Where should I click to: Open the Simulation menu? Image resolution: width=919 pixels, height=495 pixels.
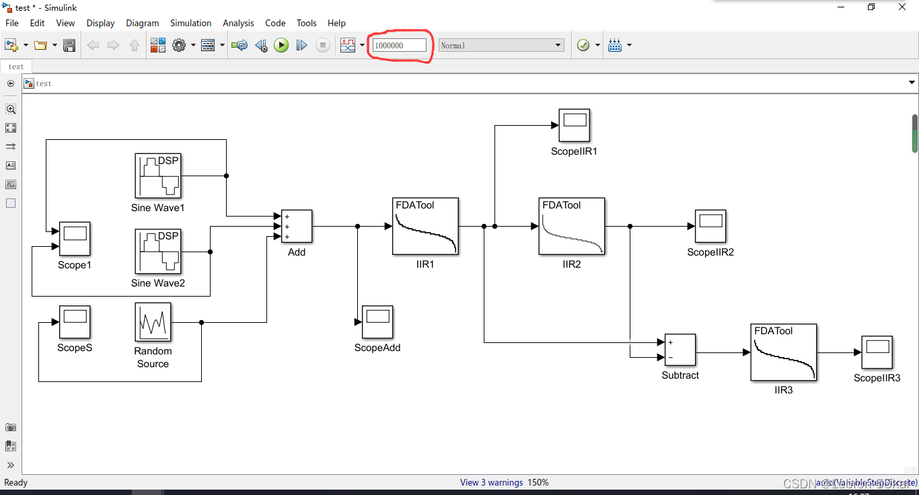click(190, 23)
